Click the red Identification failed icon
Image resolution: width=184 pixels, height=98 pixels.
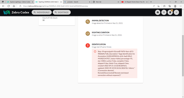(x=88, y=46)
